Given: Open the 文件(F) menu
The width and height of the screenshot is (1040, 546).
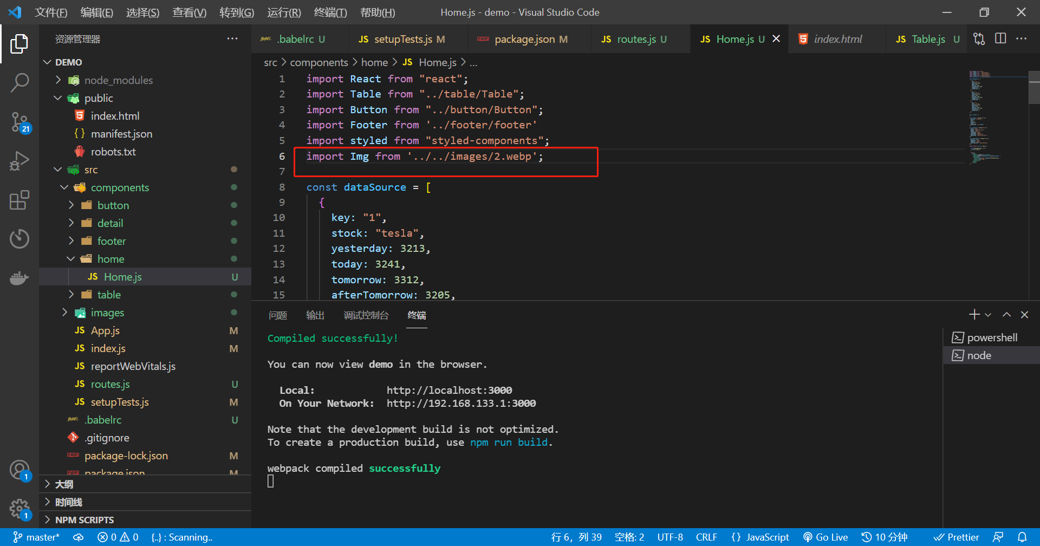Looking at the screenshot, I should [51, 12].
